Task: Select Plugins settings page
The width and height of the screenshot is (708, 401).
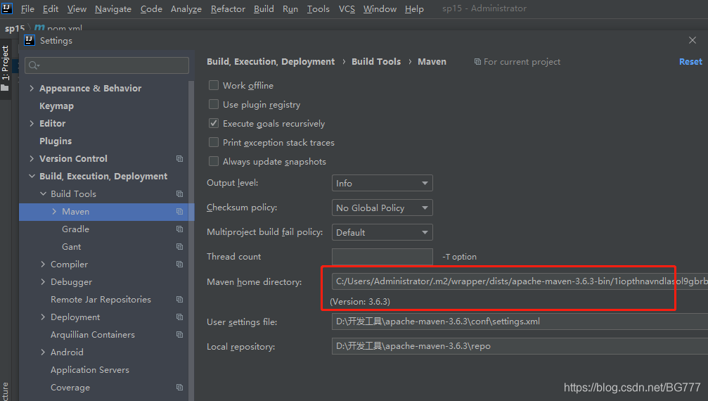Action: (x=56, y=141)
